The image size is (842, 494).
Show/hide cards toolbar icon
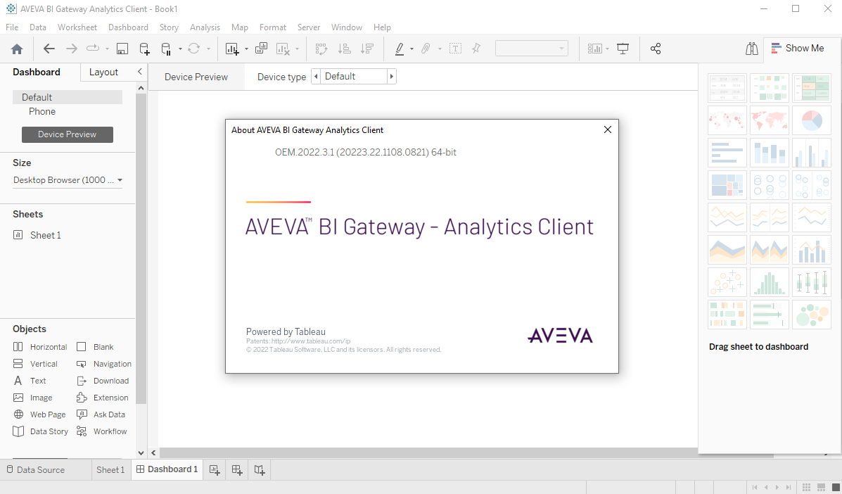point(594,49)
